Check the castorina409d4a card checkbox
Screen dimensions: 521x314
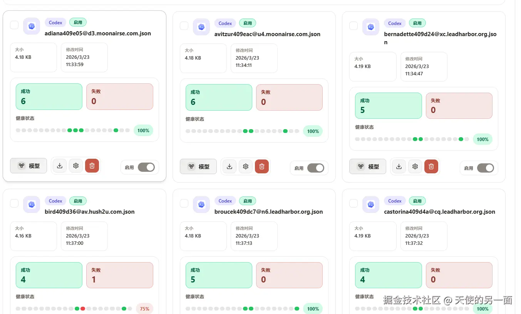coord(353,203)
